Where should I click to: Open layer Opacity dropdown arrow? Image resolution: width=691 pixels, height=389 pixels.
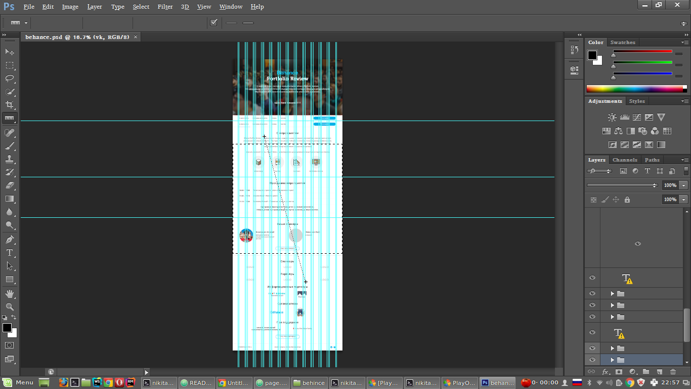(x=684, y=185)
